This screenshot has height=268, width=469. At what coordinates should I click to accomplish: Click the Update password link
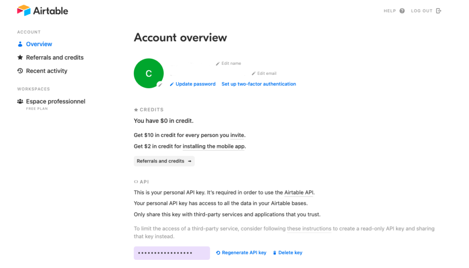[195, 84]
